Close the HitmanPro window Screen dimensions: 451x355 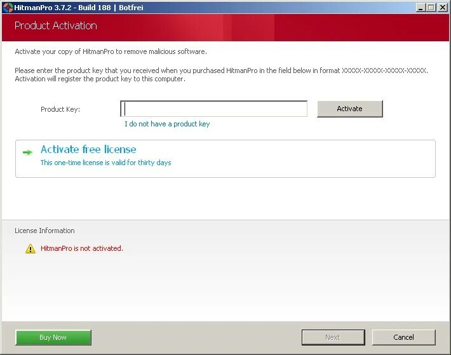click(443, 8)
